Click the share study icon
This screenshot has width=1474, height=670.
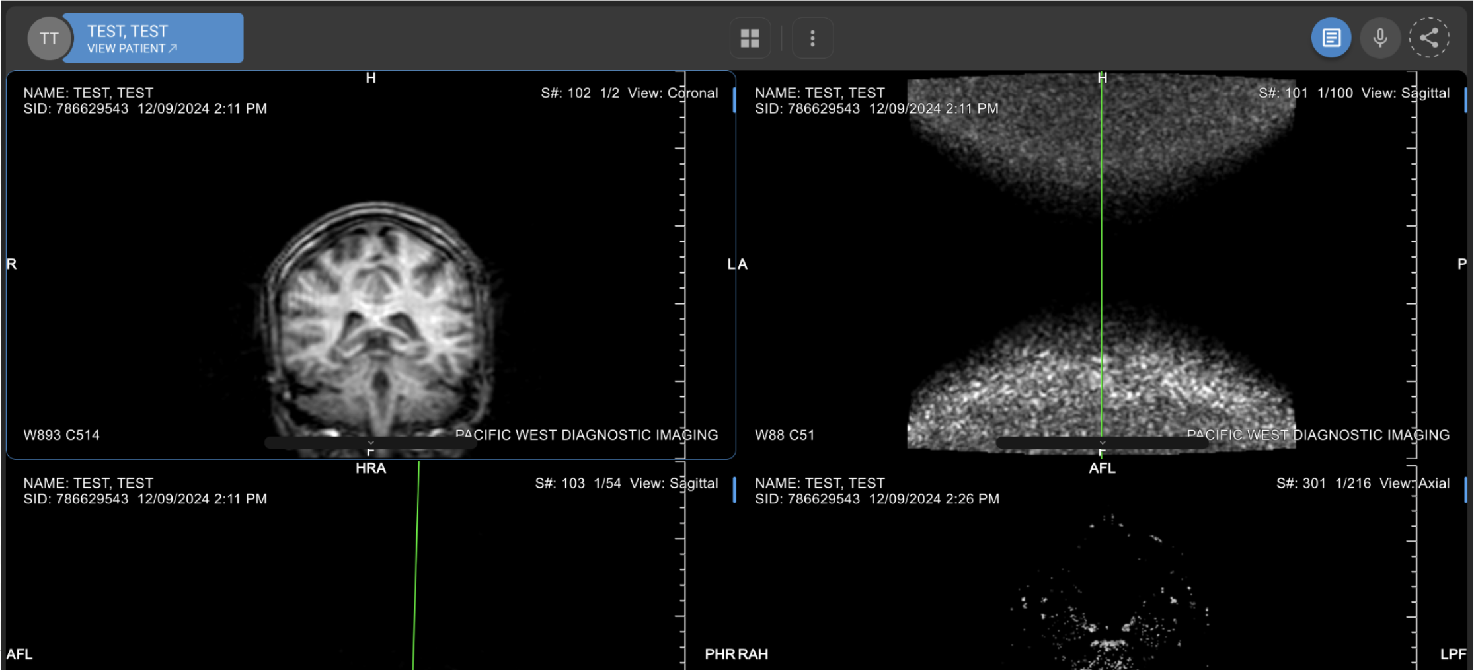click(x=1428, y=38)
